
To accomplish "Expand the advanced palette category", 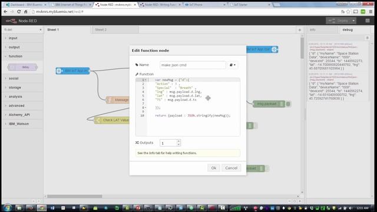I will click(x=22, y=106).
